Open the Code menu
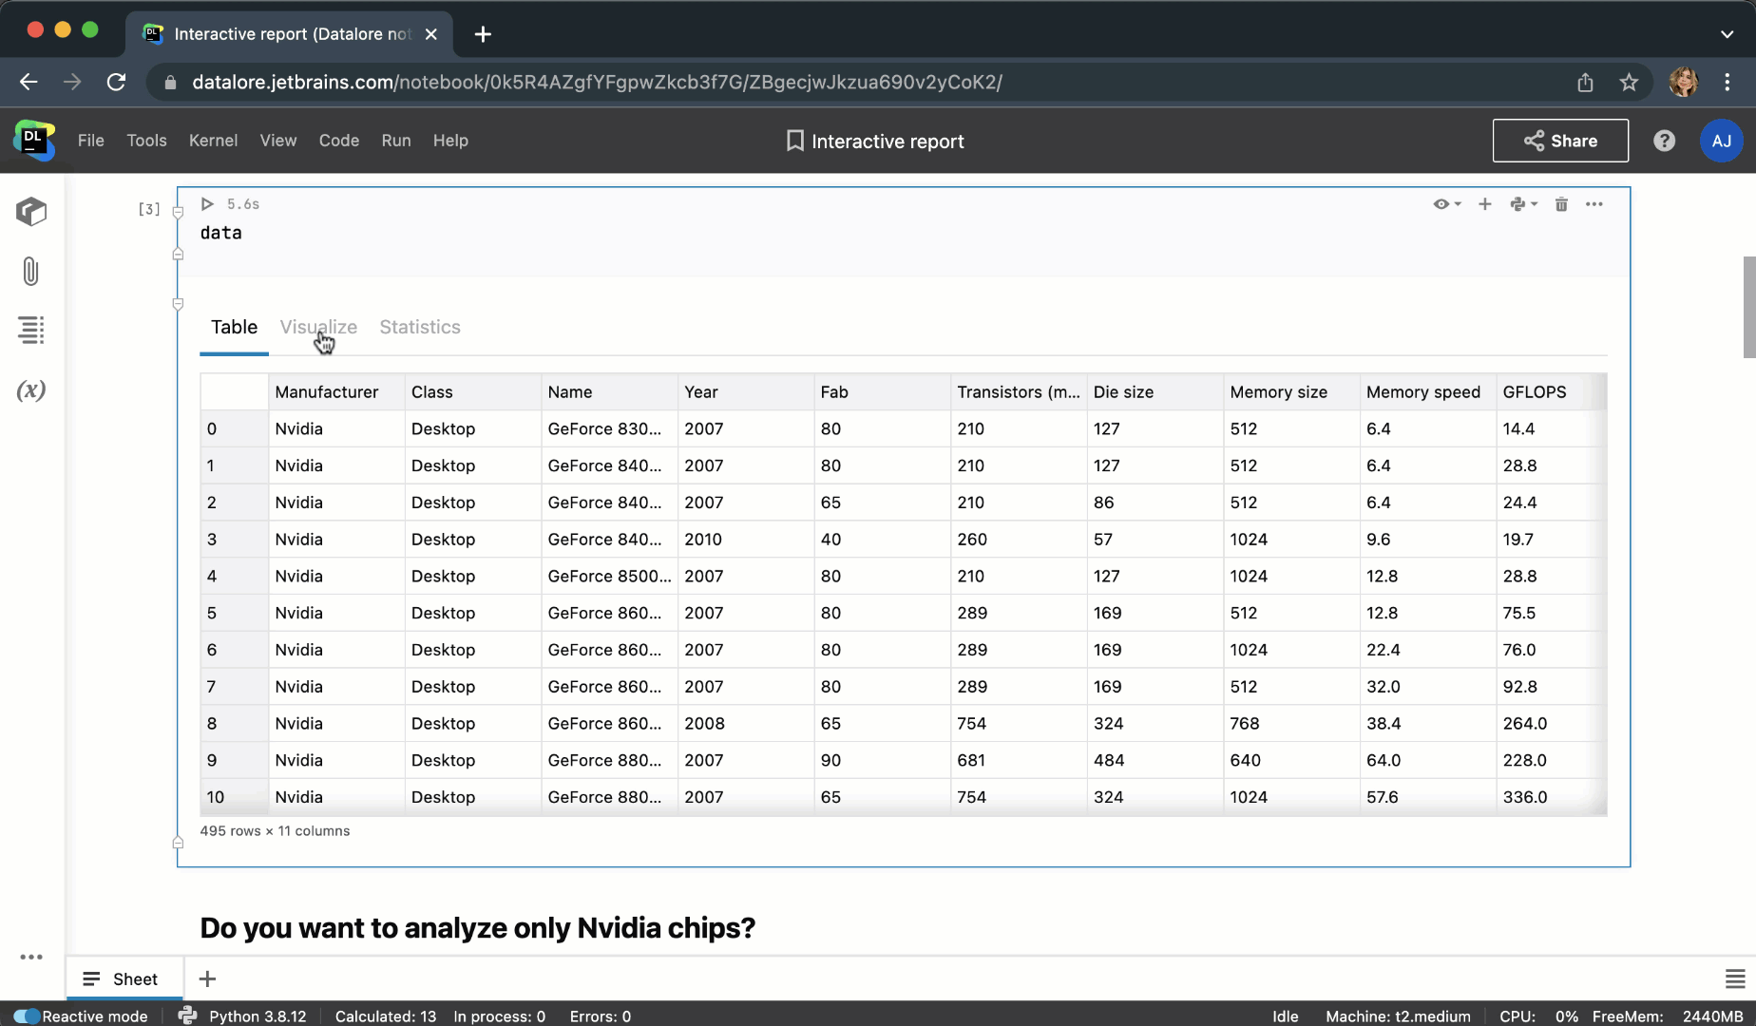The image size is (1756, 1026). tap(339, 141)
